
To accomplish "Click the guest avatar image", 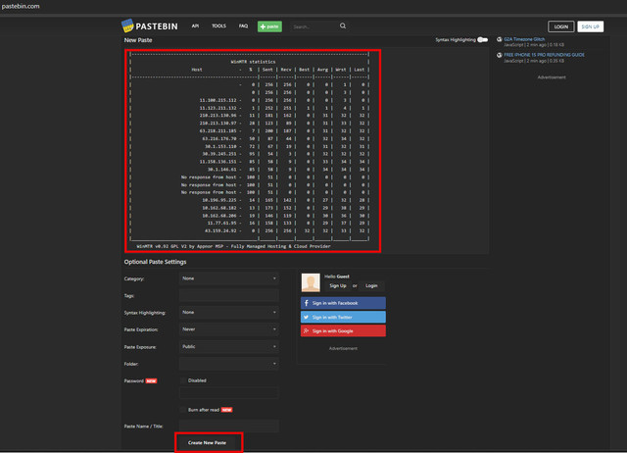I will click(x=311, y=282).
